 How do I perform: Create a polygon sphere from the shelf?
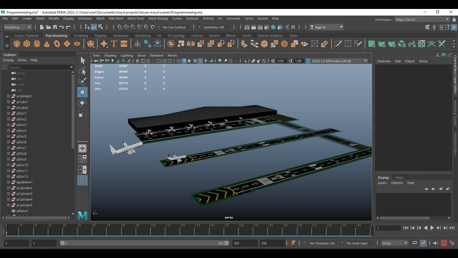click(x=17, y=44)
